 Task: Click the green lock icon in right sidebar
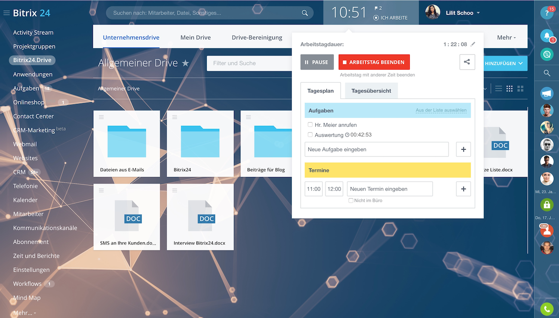(547, 205)
